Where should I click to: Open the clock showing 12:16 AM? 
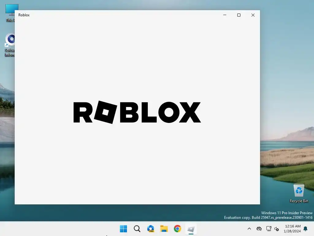pyautogui.click(x=292, y=229)
